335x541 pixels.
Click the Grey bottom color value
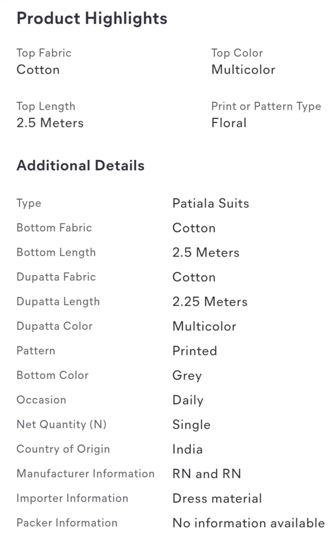coord(187,376)
